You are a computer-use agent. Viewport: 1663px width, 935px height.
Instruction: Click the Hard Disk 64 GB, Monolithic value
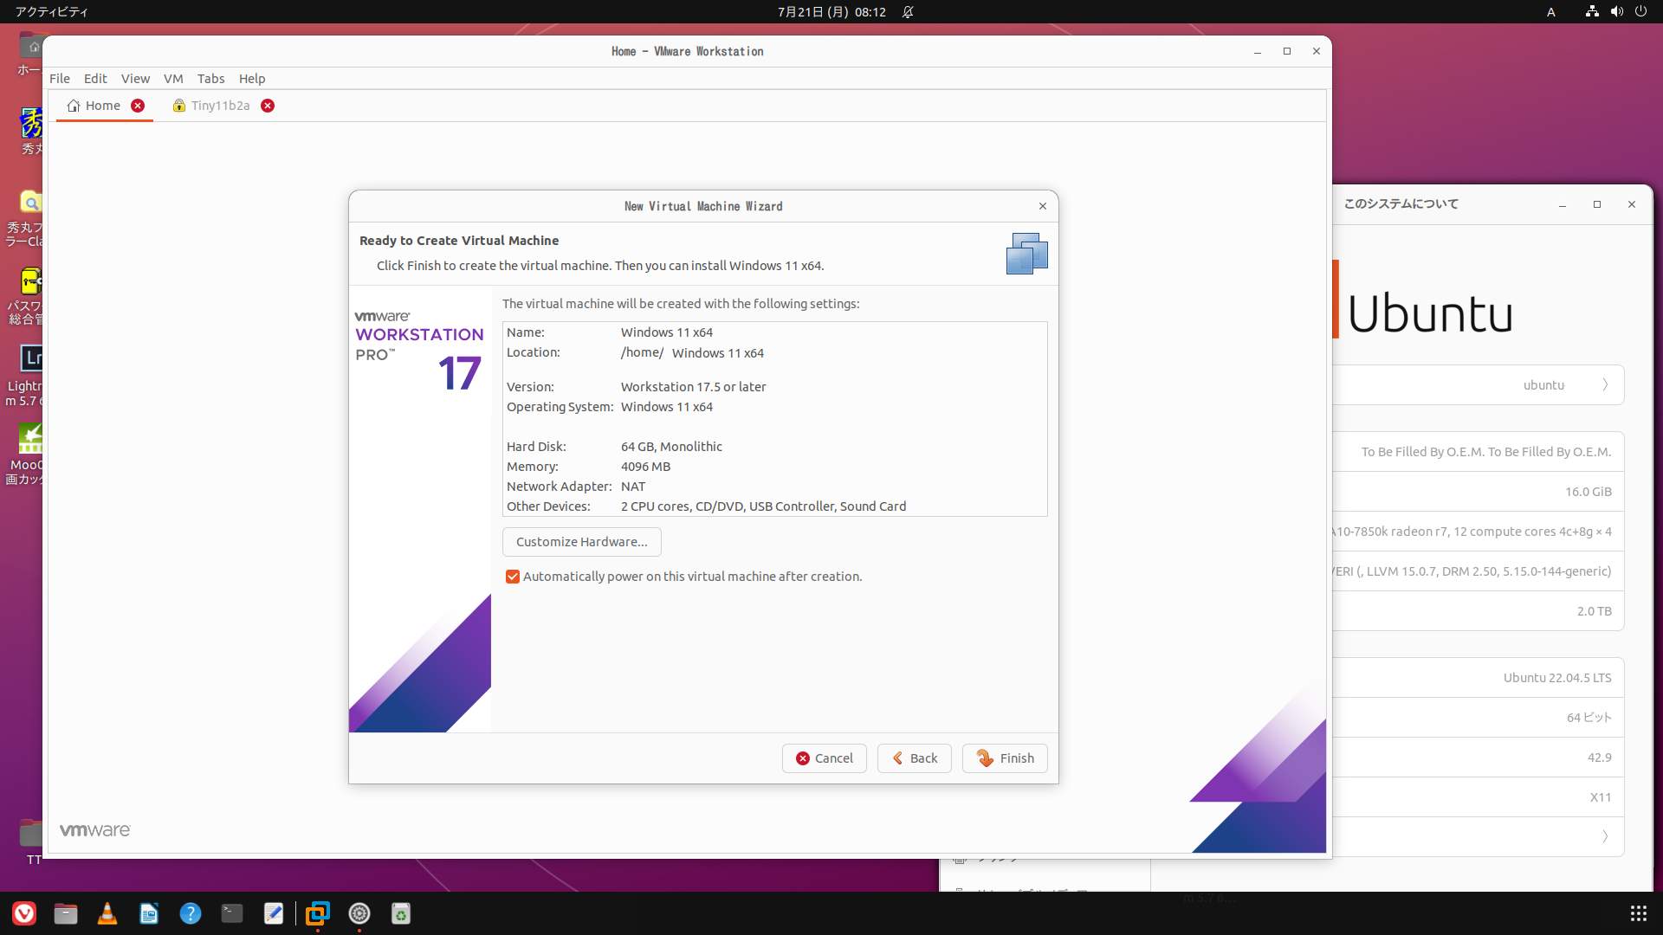(671, 447)
